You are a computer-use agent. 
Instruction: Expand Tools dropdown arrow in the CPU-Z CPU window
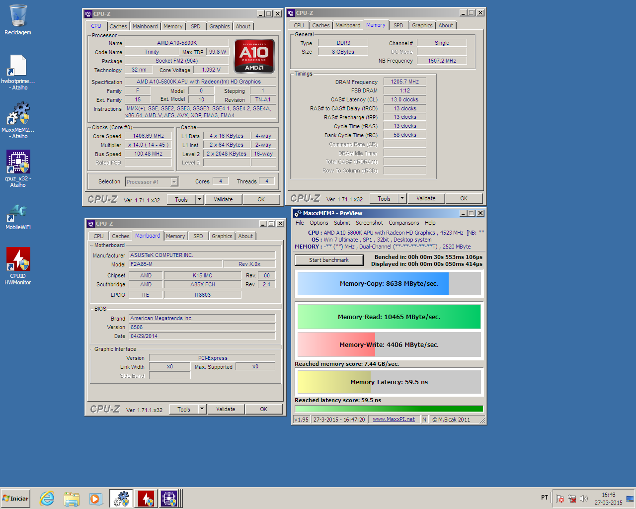[x=199, y=199]
